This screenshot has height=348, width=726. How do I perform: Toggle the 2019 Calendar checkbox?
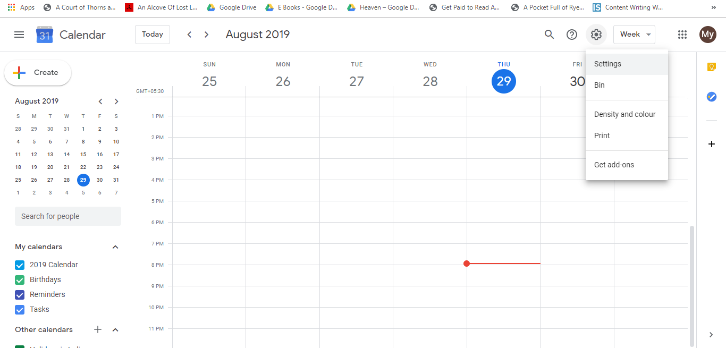tap(20, 265)
